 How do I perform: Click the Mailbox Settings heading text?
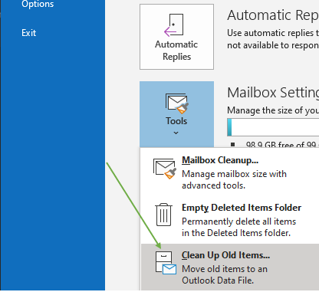click(273, 93)
